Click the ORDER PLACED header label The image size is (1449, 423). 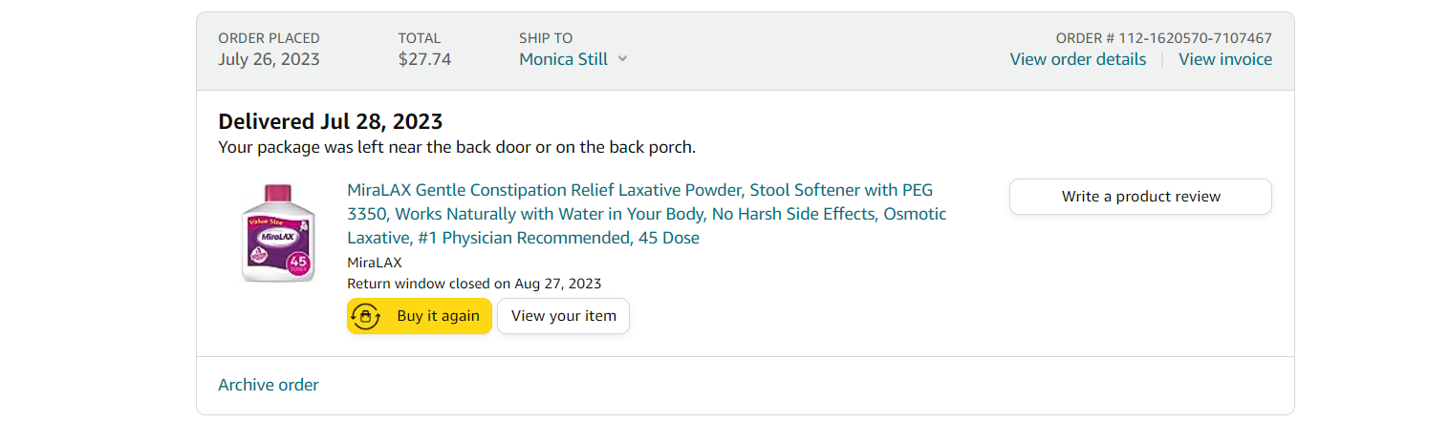coord(269,38)
